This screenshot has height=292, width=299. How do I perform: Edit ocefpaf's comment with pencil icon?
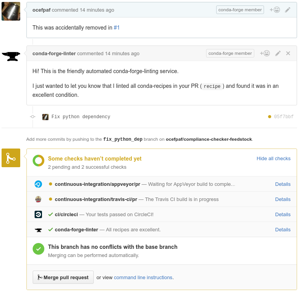click(288, 10)
